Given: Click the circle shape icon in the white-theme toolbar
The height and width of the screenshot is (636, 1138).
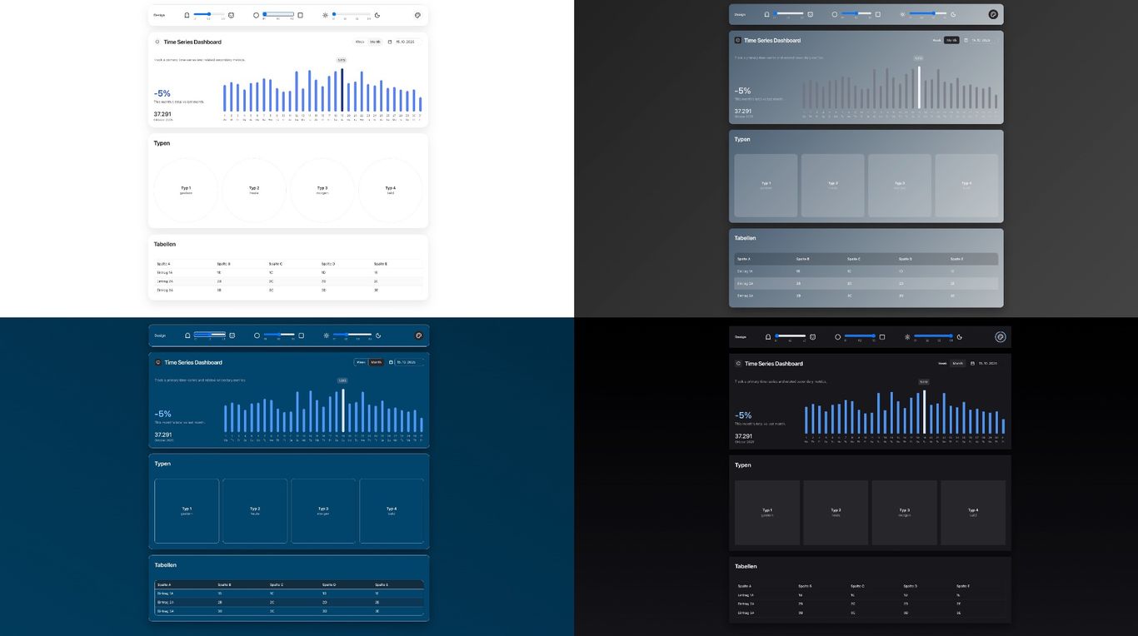Looking at the screenshot, I should click(x=256, y=15).
